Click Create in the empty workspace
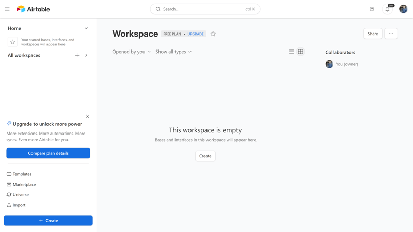This screenshot has width=413, height=232. tap(205, 156)
